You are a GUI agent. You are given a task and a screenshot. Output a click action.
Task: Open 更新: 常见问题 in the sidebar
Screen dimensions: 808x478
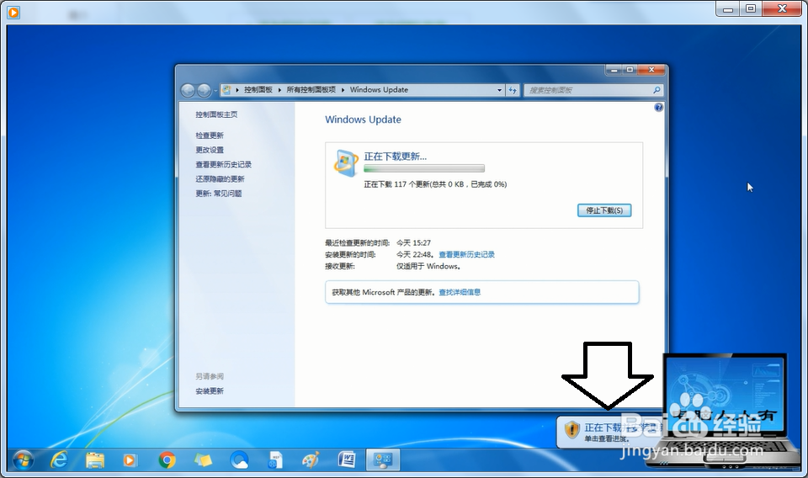pos(219,194)
